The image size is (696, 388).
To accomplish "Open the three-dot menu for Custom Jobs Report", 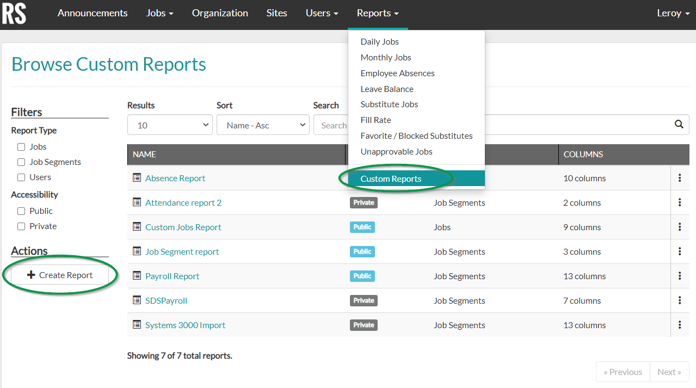I will [x=680, y=226].
